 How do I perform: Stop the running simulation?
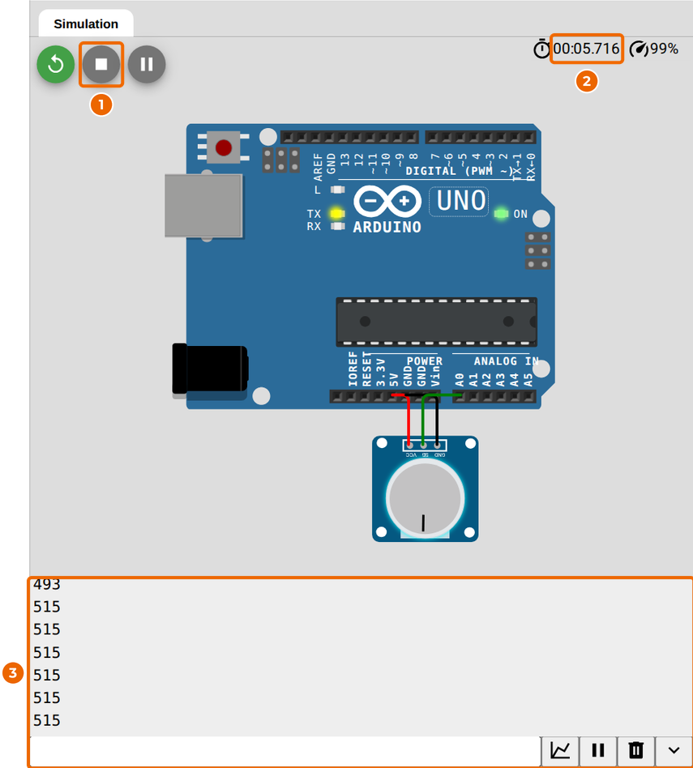(101, 64)
